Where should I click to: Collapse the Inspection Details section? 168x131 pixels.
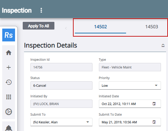point(163,45)
